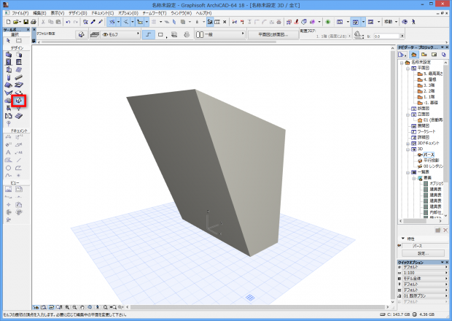Screen dimensions: 452x321
Task: Click the Arrow selection tool in toolbox
Action: coord(8,40)
